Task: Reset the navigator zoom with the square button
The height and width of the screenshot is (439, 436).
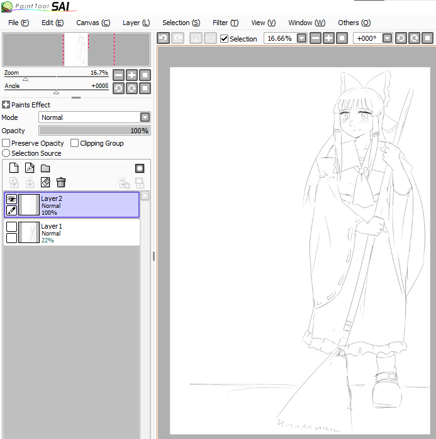Action: 145,75
